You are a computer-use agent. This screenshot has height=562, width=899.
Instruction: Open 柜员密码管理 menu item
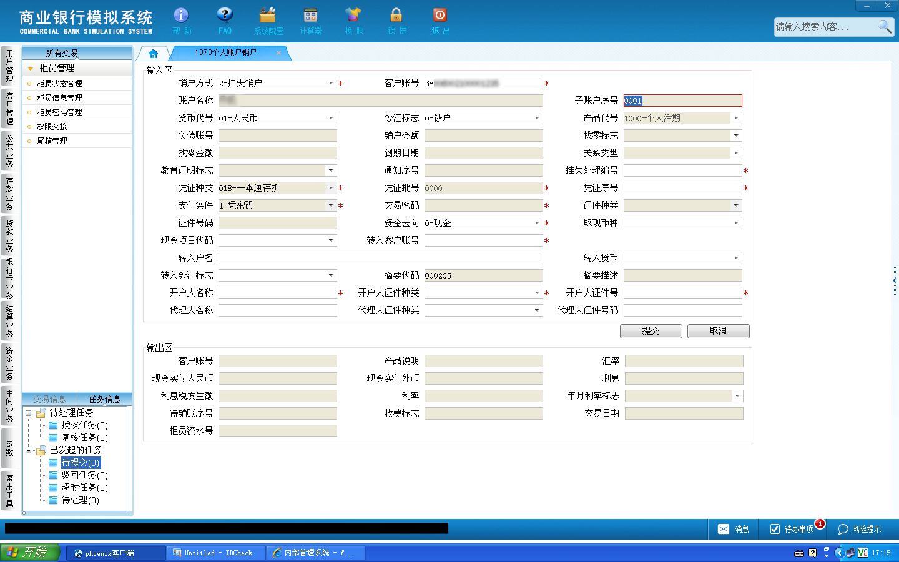point(59,112)
